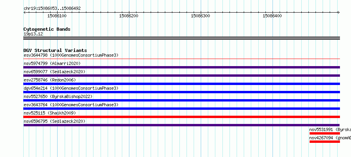Click the DGV Structural Variants track title
Image resolution: width=351 pixels, height=157 pixels.
click(x=55, y=50)
